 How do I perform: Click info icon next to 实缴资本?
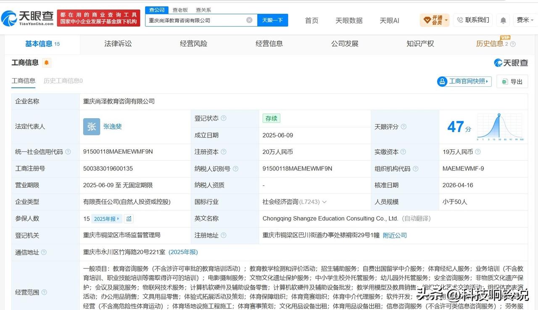pyautogui.click(x=403, y=152)
